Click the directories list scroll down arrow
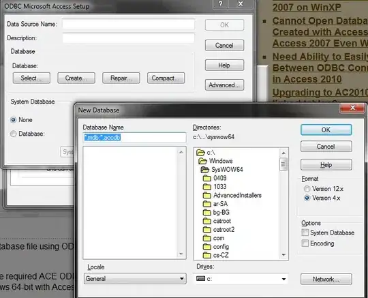The width and height of the screenshot is (368, 298). pyautogui.click(x=283, y=255)
